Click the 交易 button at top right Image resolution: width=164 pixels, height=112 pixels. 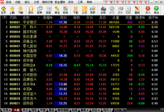[132, 2]
